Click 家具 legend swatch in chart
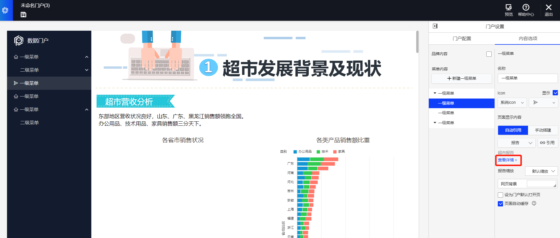Screen dimensions: 560x238 point(335,152)
